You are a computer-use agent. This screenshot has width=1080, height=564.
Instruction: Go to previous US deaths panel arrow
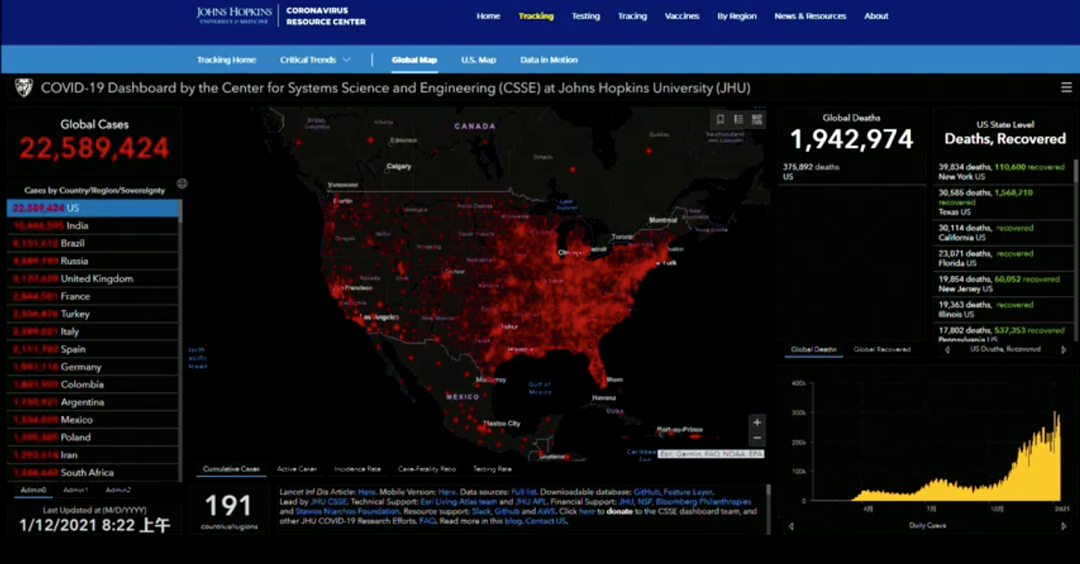pyautogui.click(x=947, y=350)
